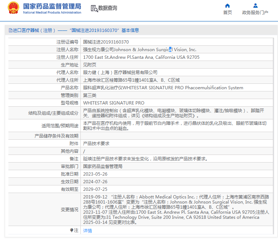Open the 详情 link
The image size is (278, 242).
(87, 231)
